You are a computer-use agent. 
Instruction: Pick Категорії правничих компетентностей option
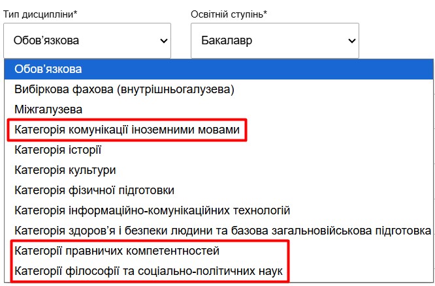point(116,250)
